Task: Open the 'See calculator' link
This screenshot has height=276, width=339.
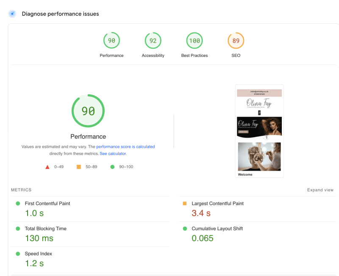Action: 113,154
